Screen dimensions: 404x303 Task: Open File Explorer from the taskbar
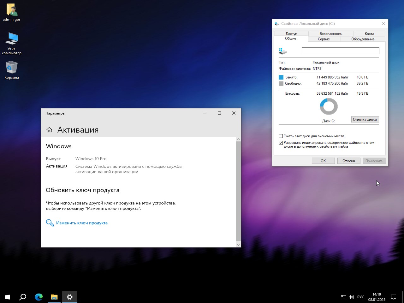click(54, 297)
